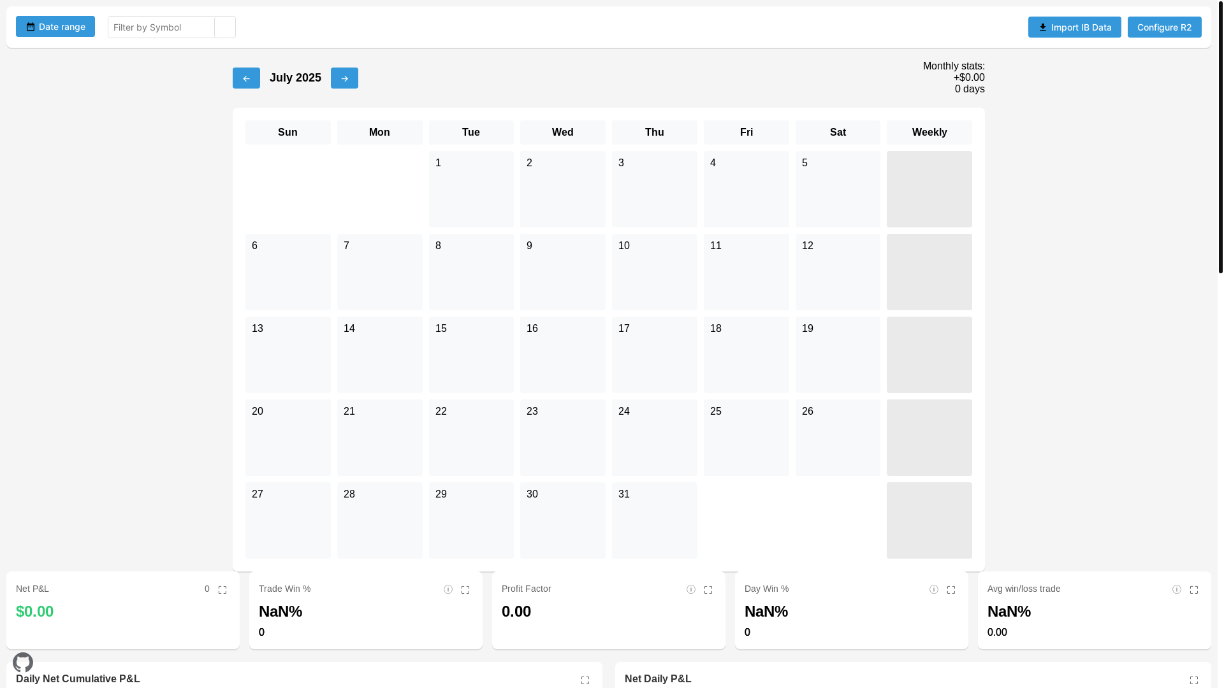Click Import IB Data button
Screen dimensions: 1224x688
click(x=1074, y=27)
